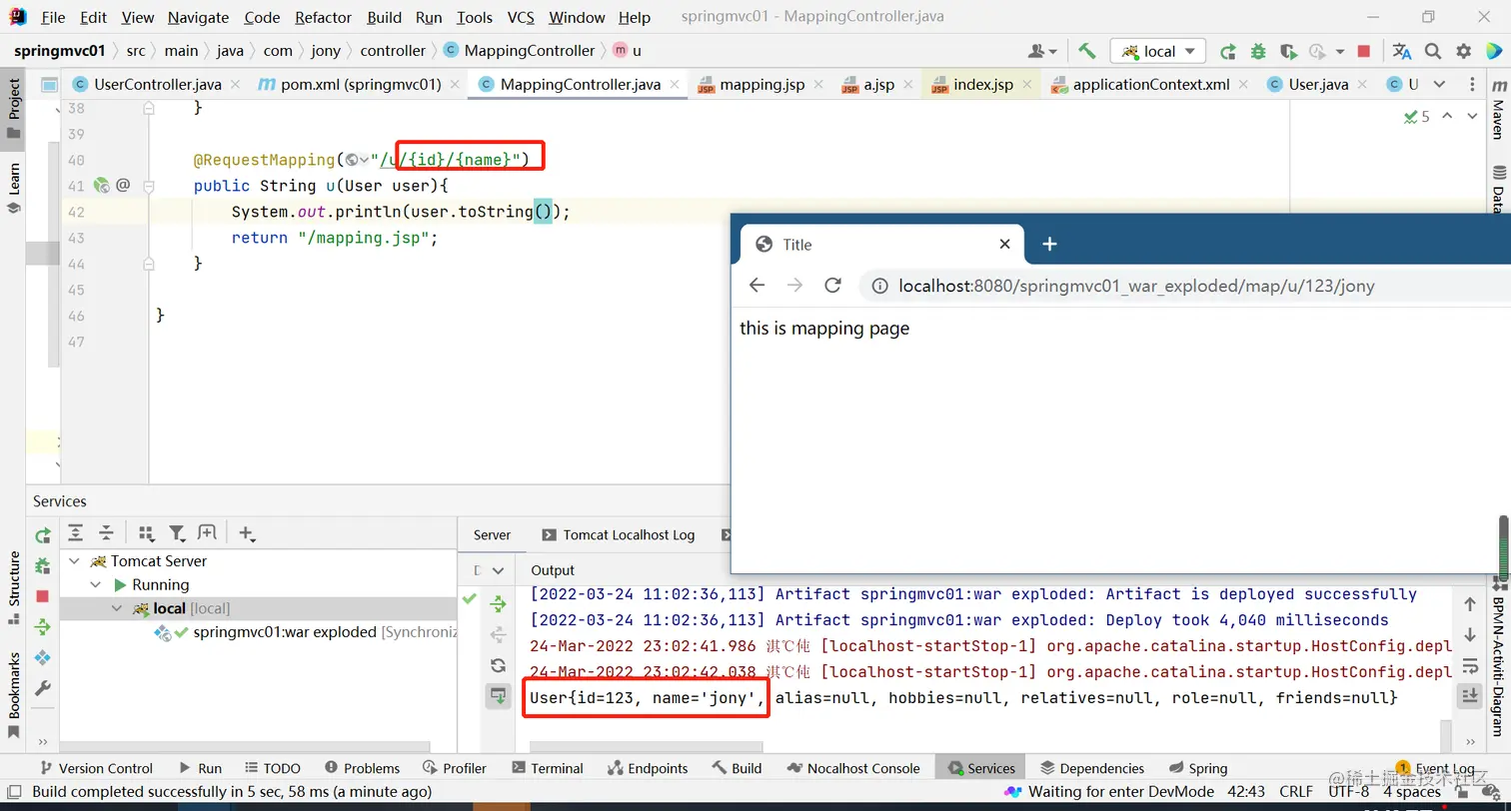Rerun the local Tomcat configuration from toolbar

[x=1228, y=51]
